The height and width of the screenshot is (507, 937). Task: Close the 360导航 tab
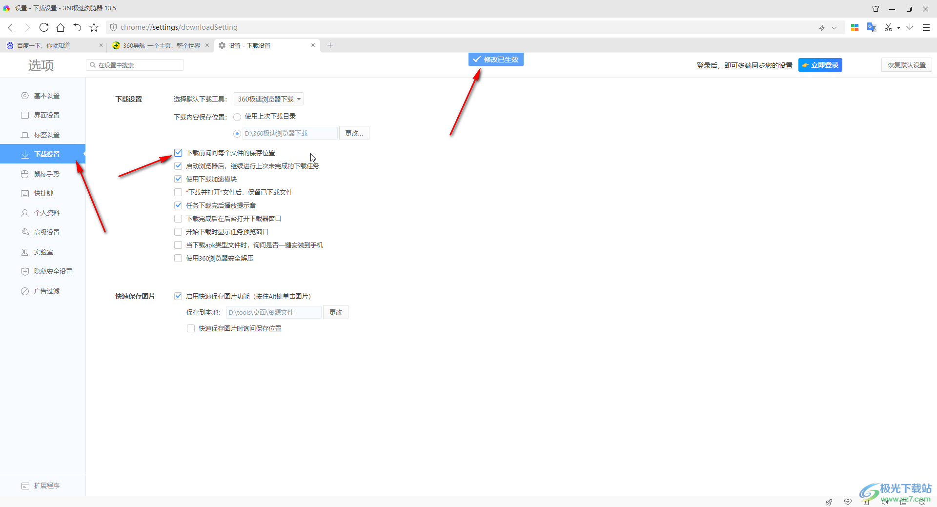click(207, 45)
